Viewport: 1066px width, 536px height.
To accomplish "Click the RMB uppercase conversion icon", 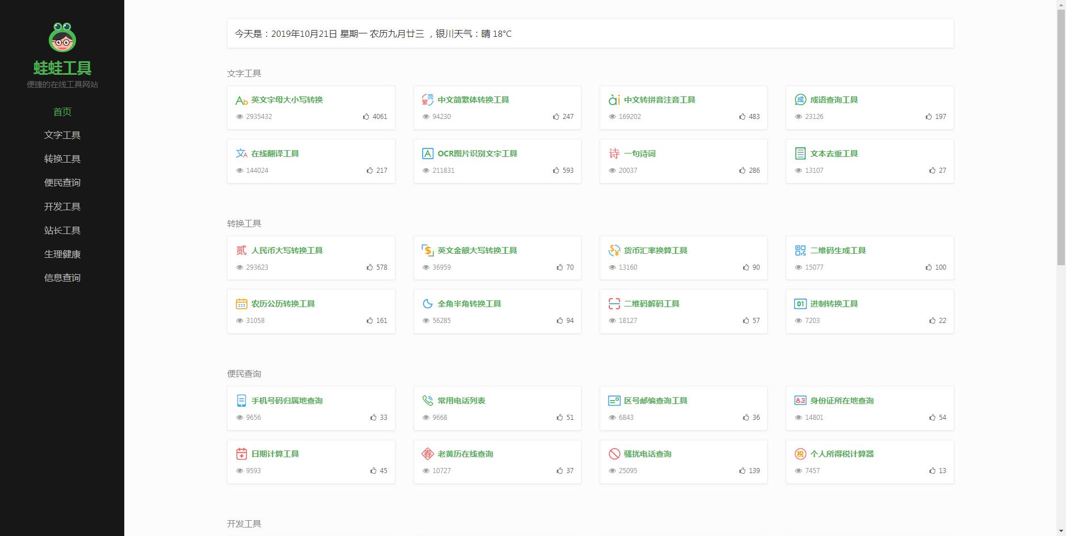I will 241,250.
